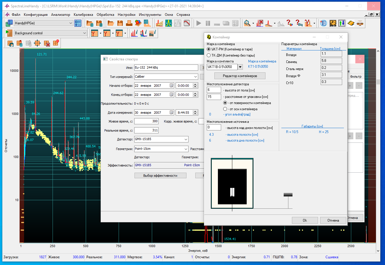
Task: Click the Редактор контейнеров button
Action: click(240, 76)
